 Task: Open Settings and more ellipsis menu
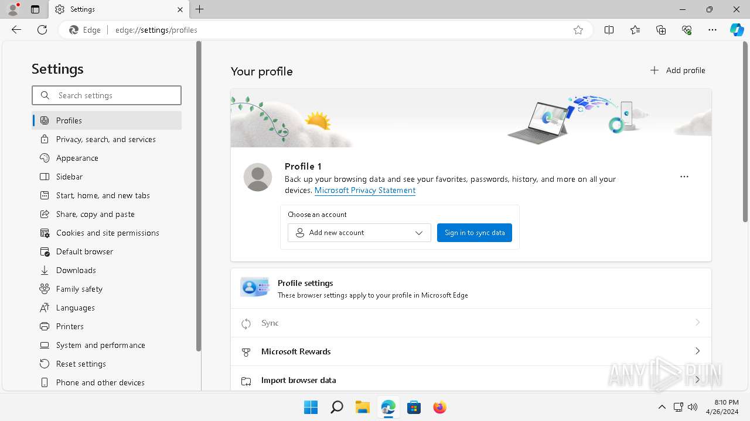pos(712,30)
